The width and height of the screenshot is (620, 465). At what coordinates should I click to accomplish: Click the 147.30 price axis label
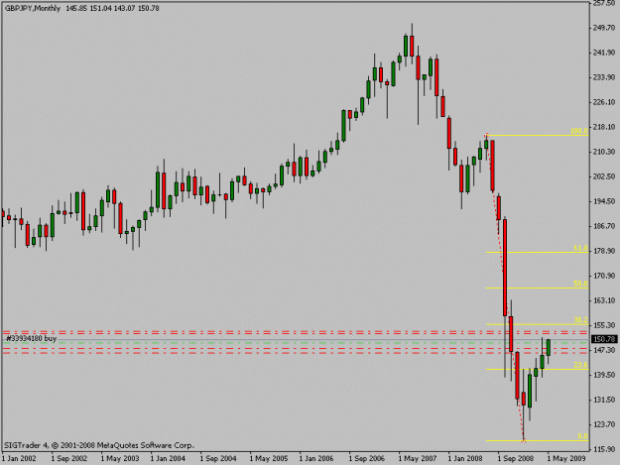(604, 350)
